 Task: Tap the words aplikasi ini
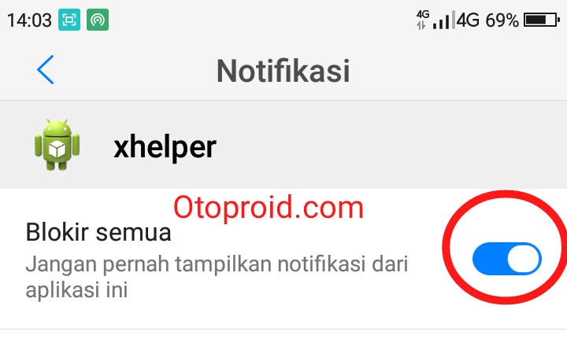tap(76, 289)
